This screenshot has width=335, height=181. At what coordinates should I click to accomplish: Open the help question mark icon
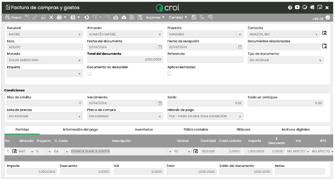(289, 7)
